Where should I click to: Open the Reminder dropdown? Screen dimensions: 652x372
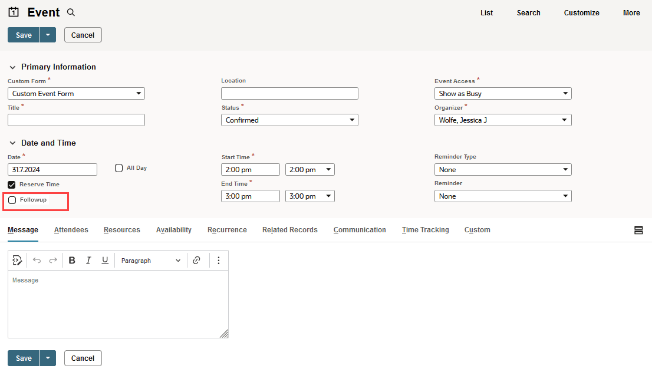click(503, 196)
